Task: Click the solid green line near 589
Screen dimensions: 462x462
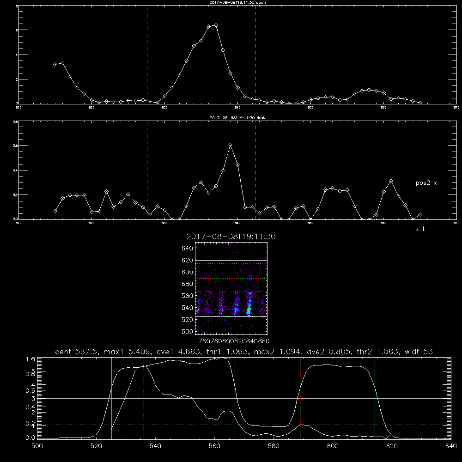Action: [x=300, y=398]
